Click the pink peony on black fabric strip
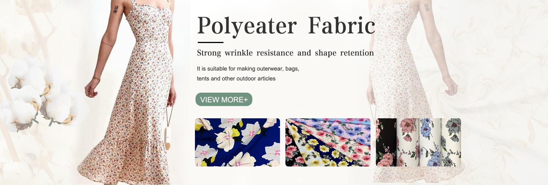Viewport: 548px width, 185px height. [x=386, y=142]
